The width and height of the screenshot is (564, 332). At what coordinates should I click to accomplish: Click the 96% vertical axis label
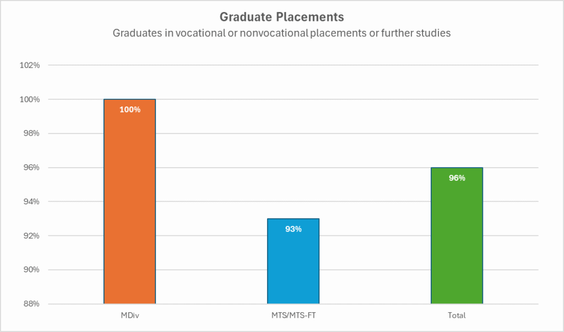[31, 168]
